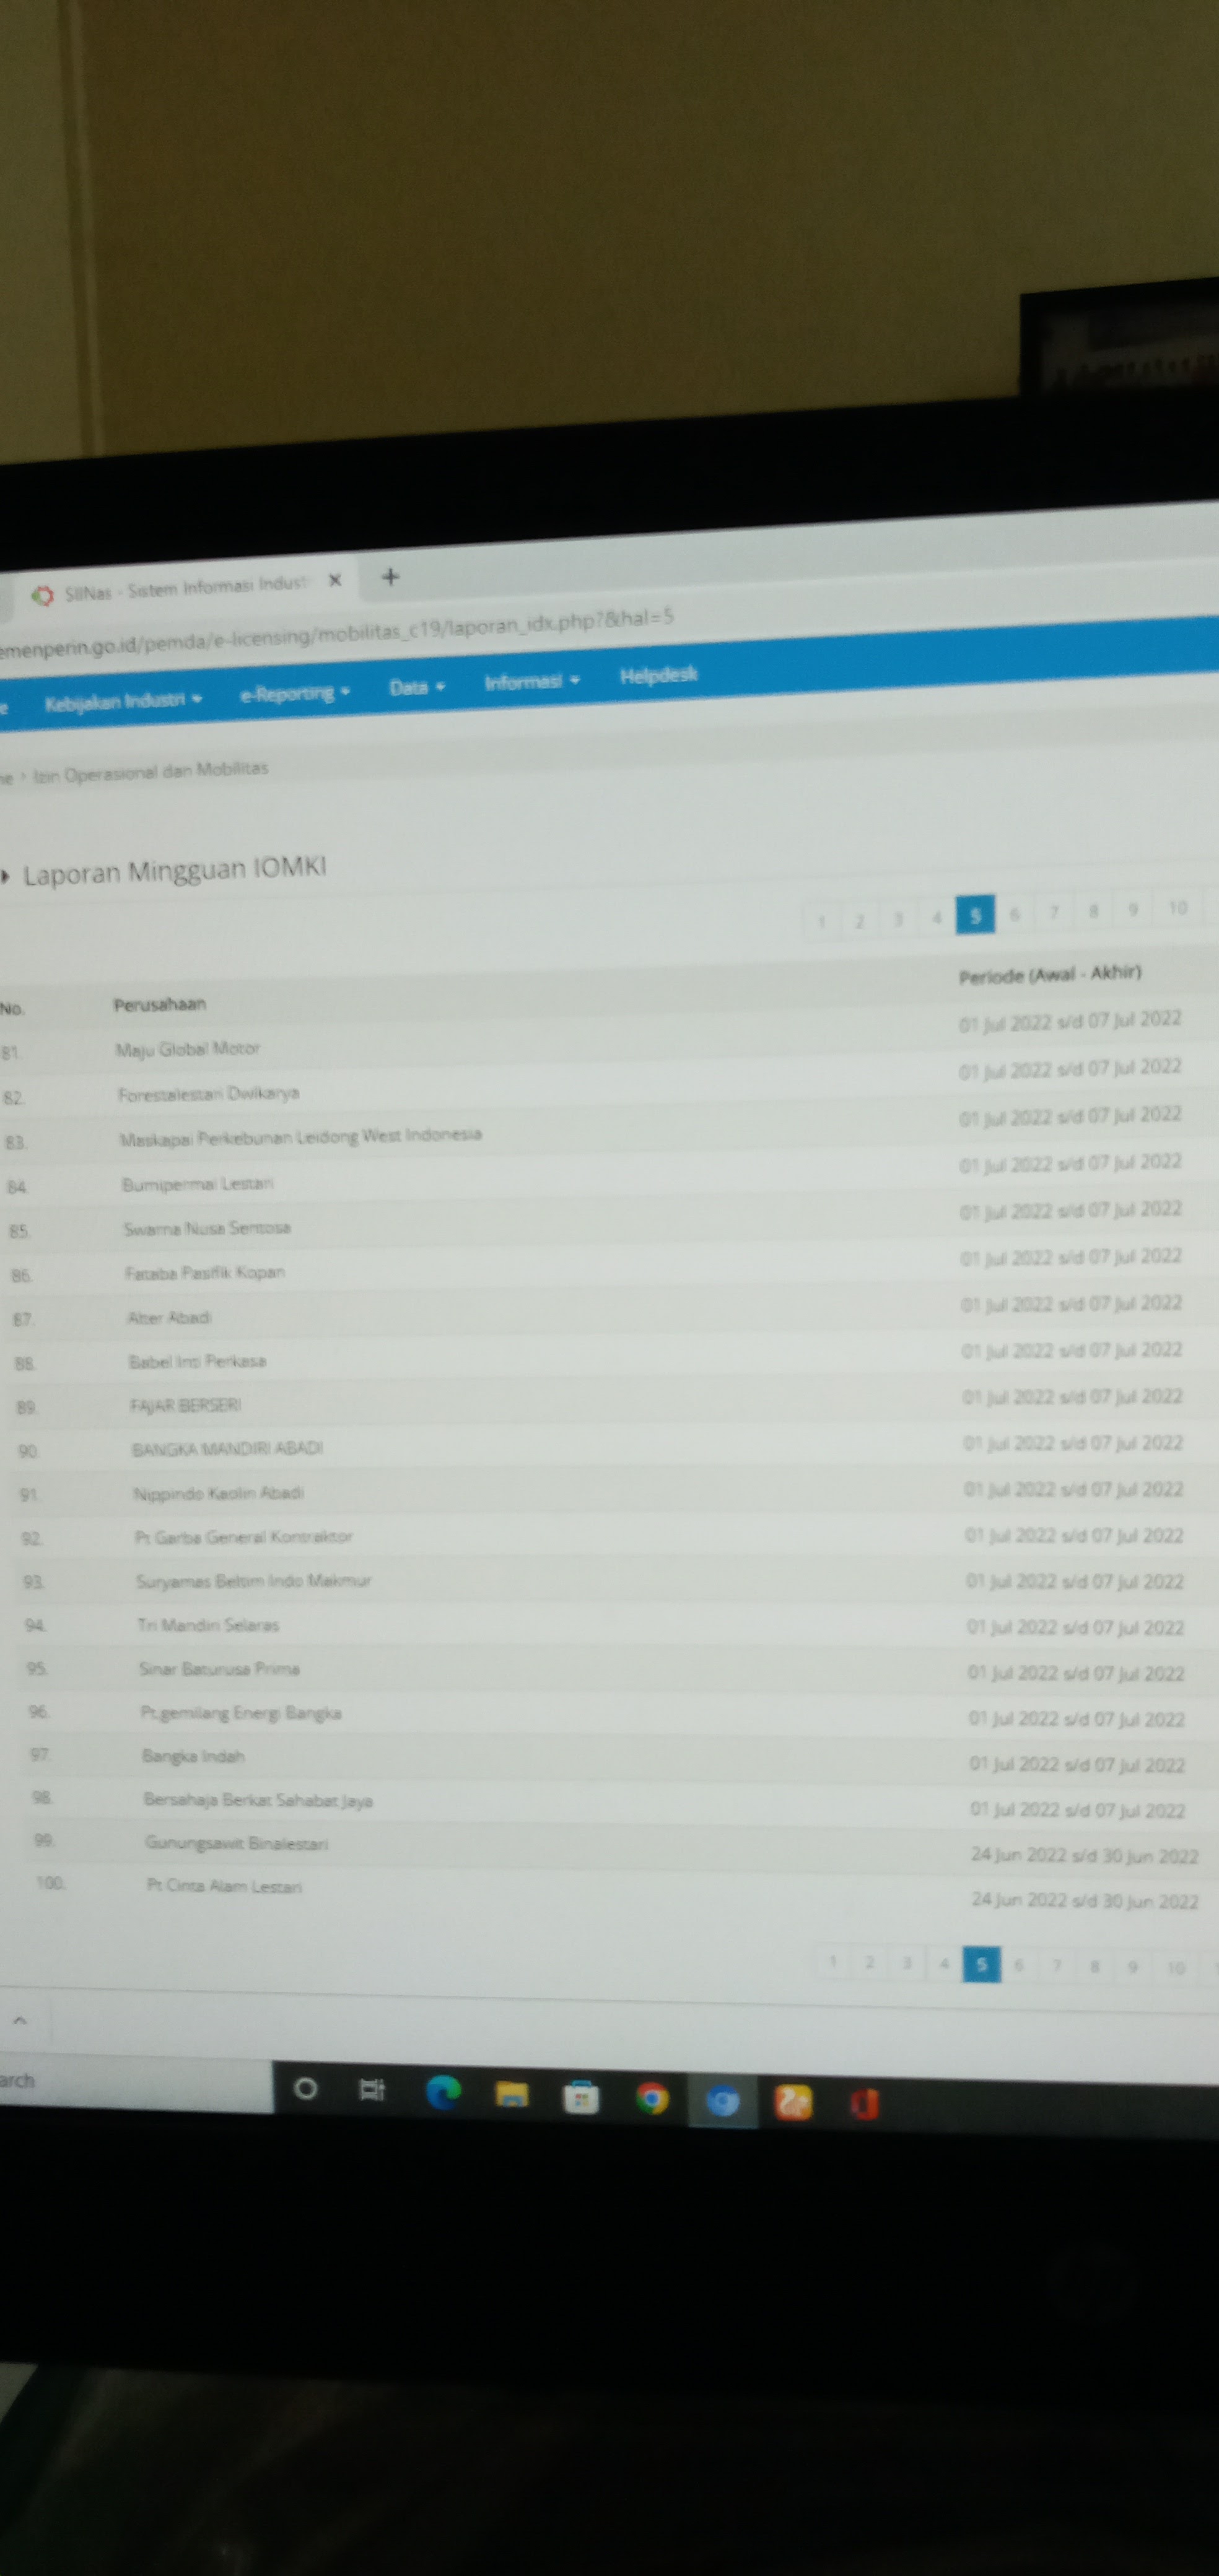This screenshot has width=1219, height=2576.
Task: Go to page 6 in top pagination
Action: pyautogui.click(x=1014, y=914)
